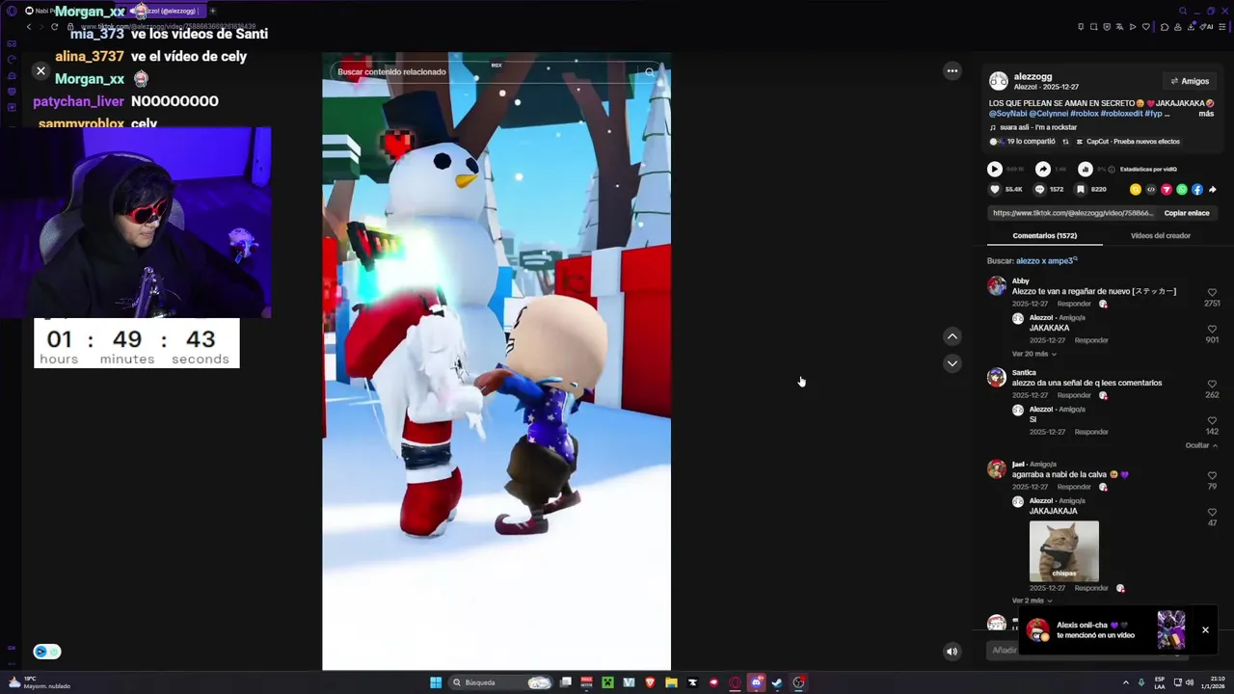Screen dimensions: 1234x694
Task: Reply to Abby's comment via Responder
Action: pos(1074,304)
